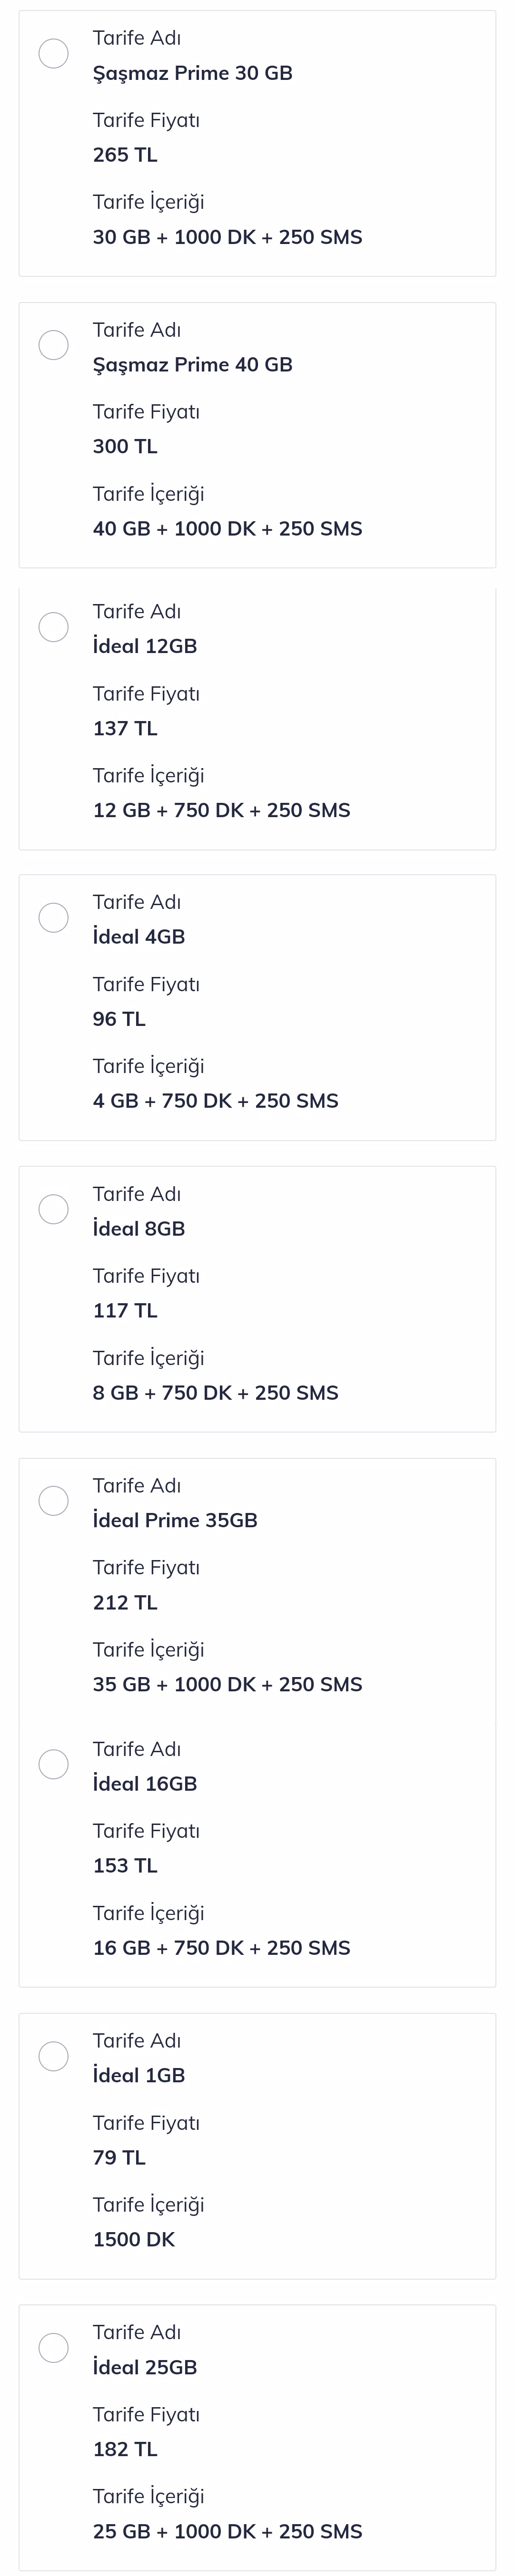The height and width of the screenshot is (2576, 514).
Task: Click the 182 TL price text
Action: point(125,2449)
